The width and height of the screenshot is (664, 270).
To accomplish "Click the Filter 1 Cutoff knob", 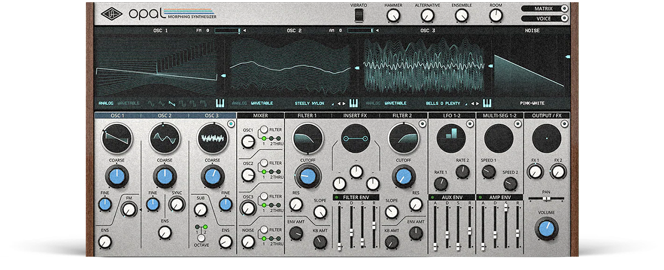I will coord(308,176).
